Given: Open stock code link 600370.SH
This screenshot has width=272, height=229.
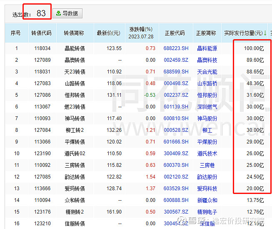Looking at the screenshot, I should (176, 165).
